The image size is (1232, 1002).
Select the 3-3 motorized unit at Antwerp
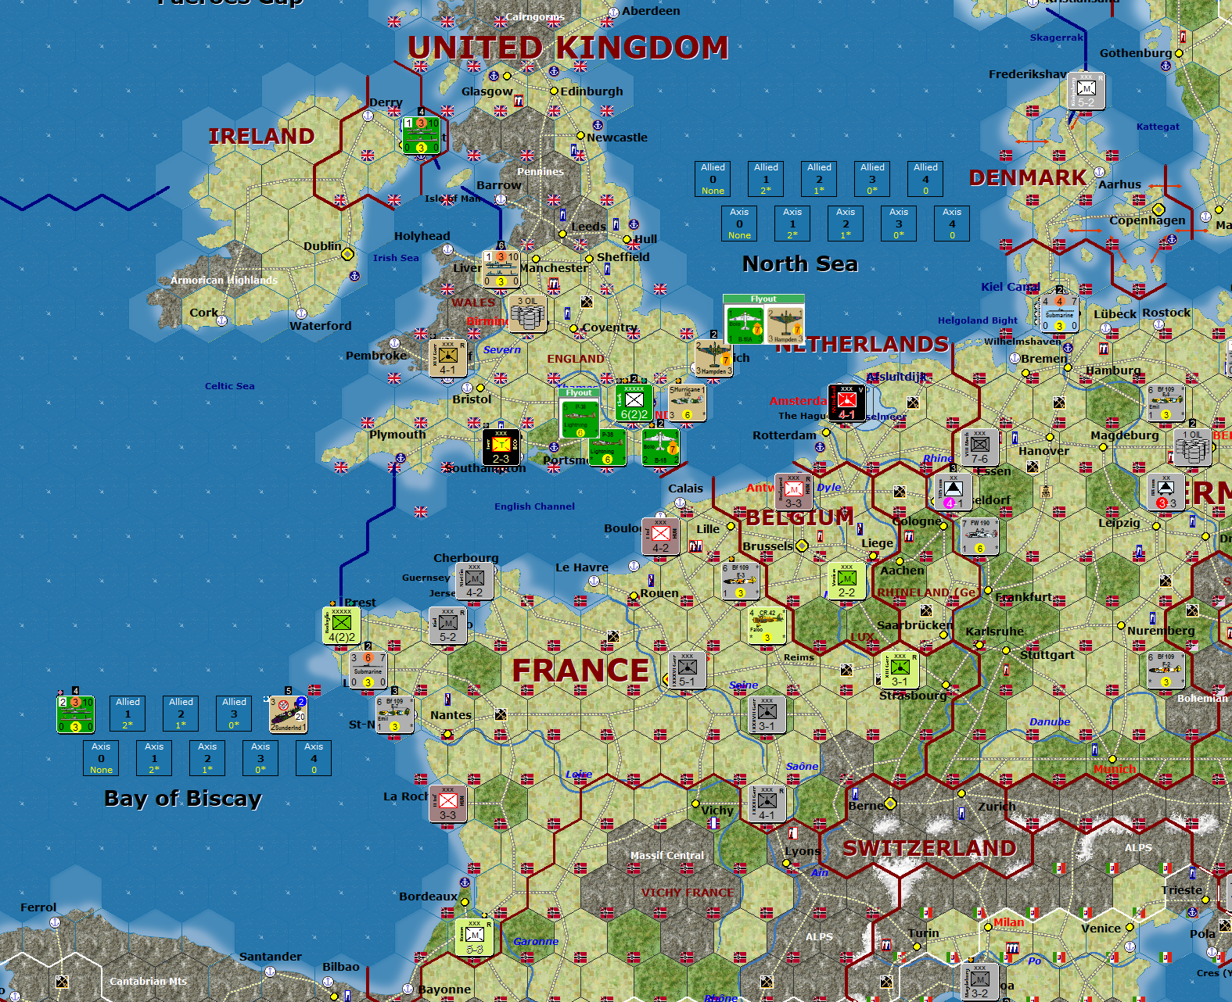793,492
